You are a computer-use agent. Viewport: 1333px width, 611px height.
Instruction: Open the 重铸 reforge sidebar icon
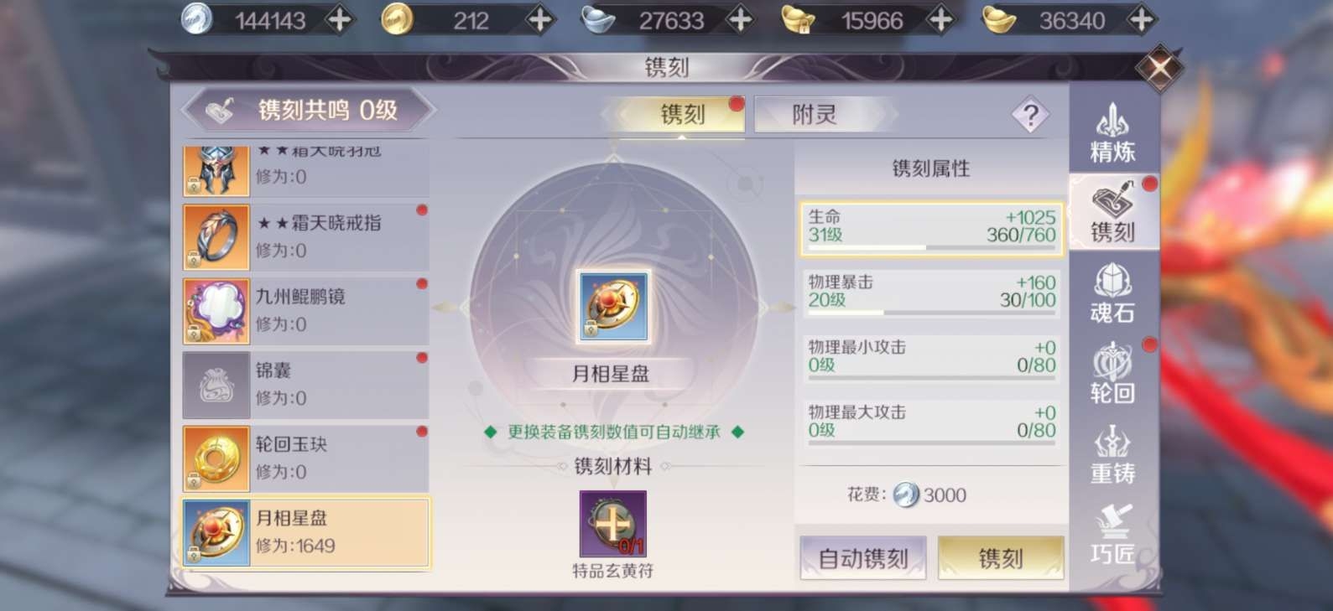point(1112,454)
